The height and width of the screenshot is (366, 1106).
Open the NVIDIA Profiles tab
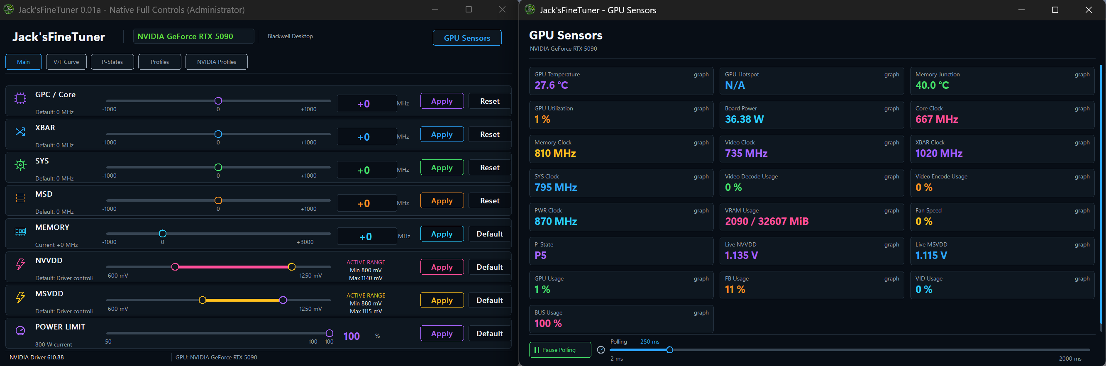[x=216, y=62]
